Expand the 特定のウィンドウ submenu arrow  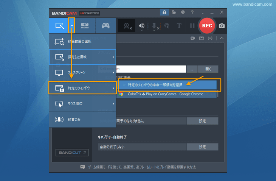pyautogui.click(x=113, y=88)
